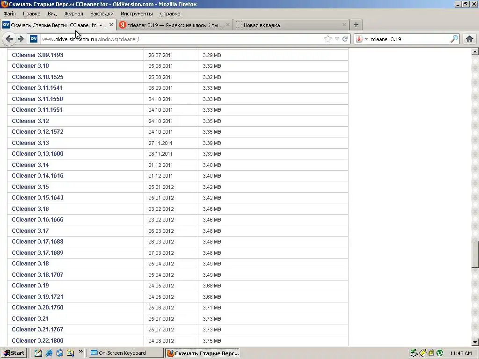Open CCleaner 3.22.1800 link
Viewport: 479px width, 359px height.
coord(37,341)
